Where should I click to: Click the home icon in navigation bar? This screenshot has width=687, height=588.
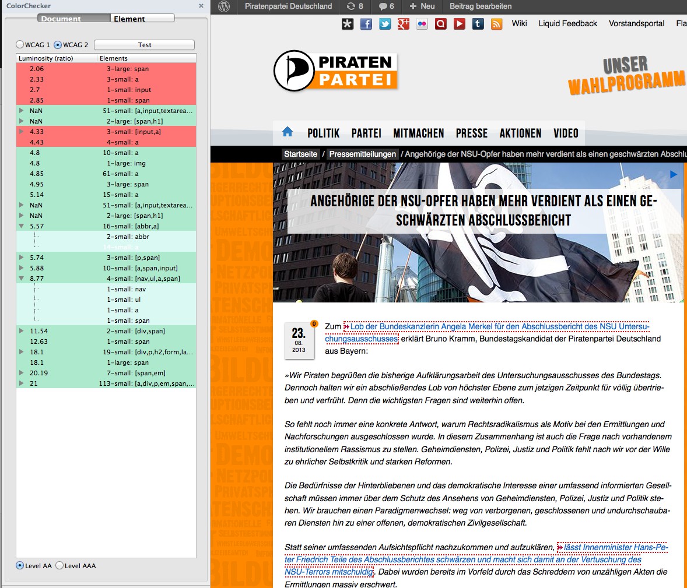coord(288,132)
